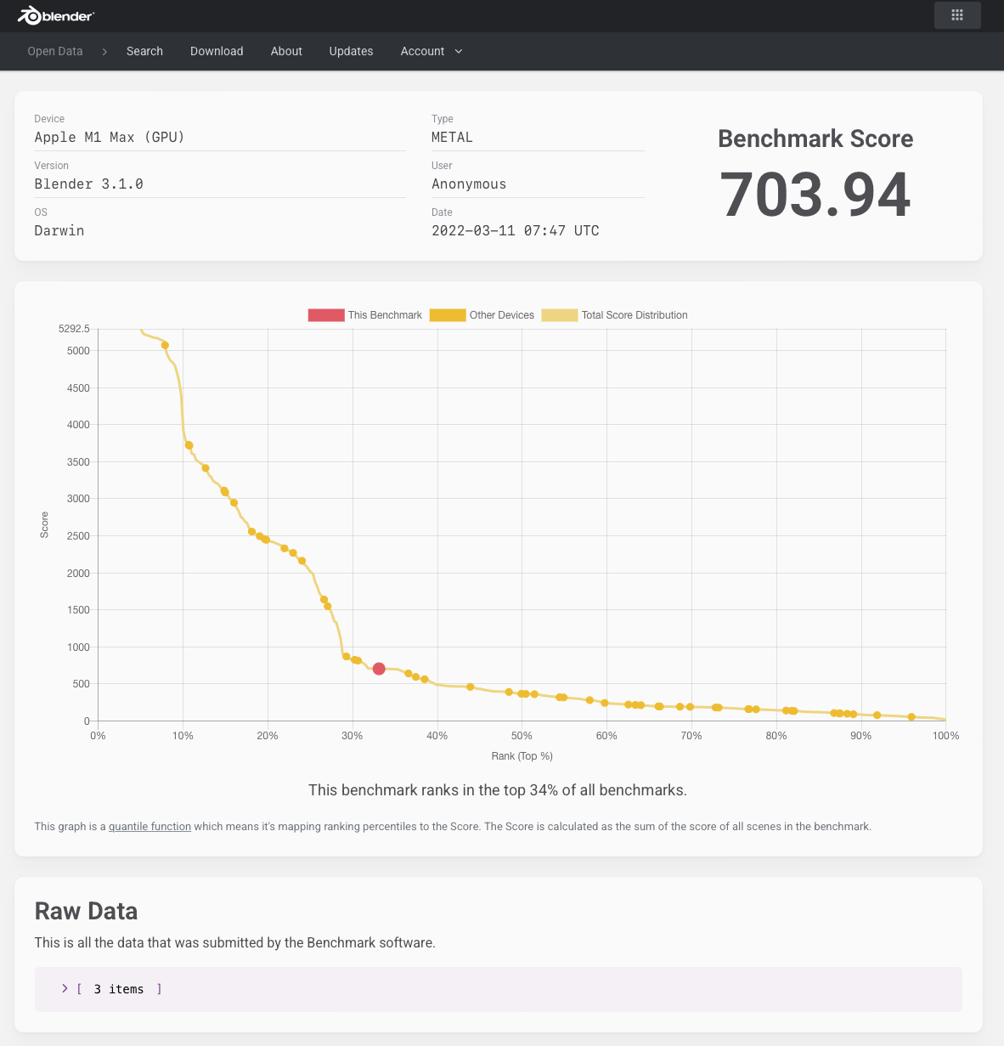This screenshot has height=1046, width=1004.
Task: Toggle Total Score Distribution legend swatch
Action: pyautogui.click(x=560, y=315)
